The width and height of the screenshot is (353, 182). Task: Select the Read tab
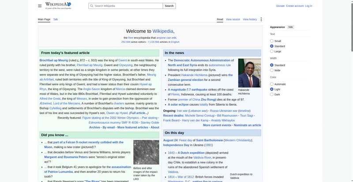[220, 19]
